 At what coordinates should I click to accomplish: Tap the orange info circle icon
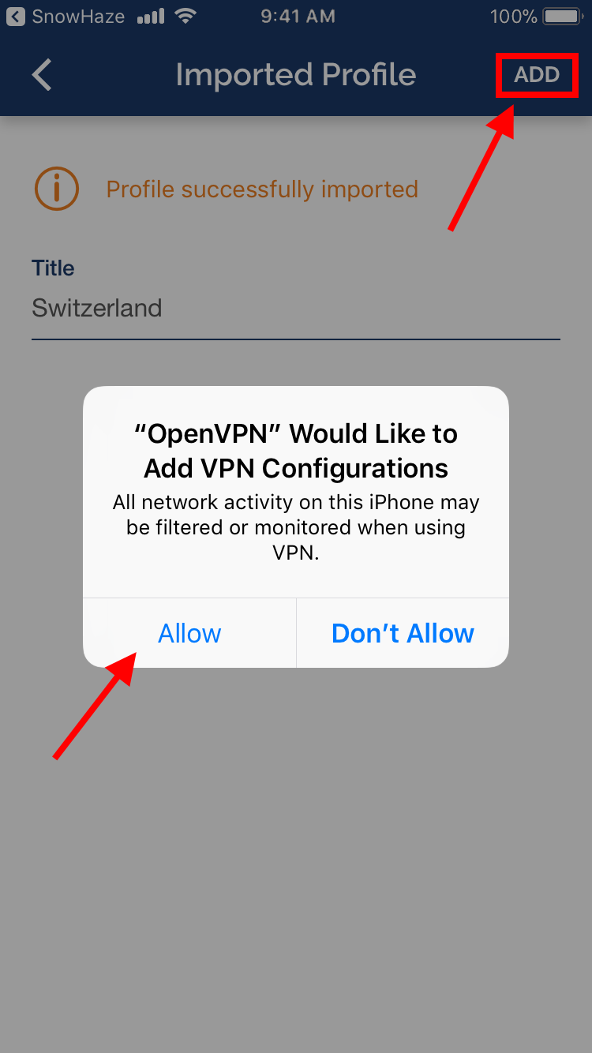tap(57, 189)
